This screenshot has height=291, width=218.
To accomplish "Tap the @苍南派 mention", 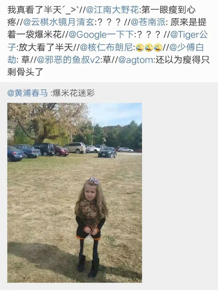I will [148, 22].
